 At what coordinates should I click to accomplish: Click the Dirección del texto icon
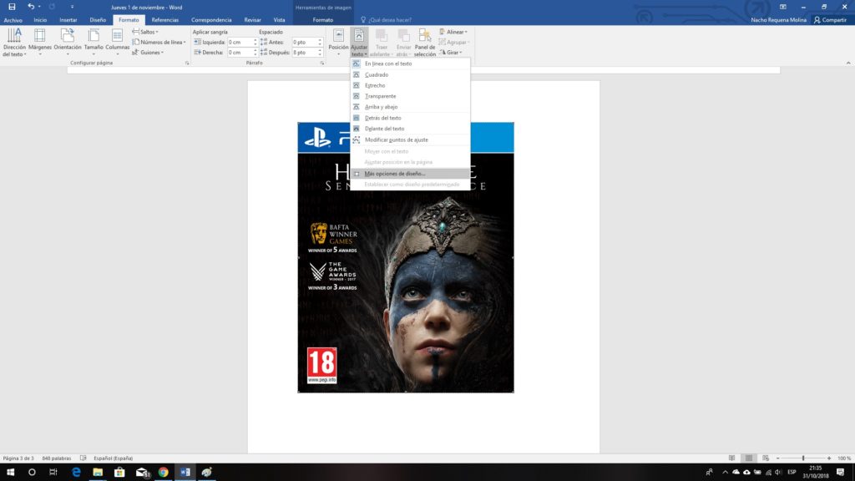pyautogui.click(x=14, y=40)
